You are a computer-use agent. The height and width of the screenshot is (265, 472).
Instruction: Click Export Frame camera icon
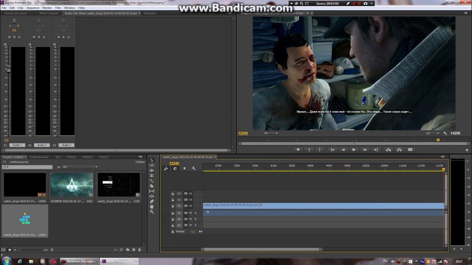tap(410, 150)
